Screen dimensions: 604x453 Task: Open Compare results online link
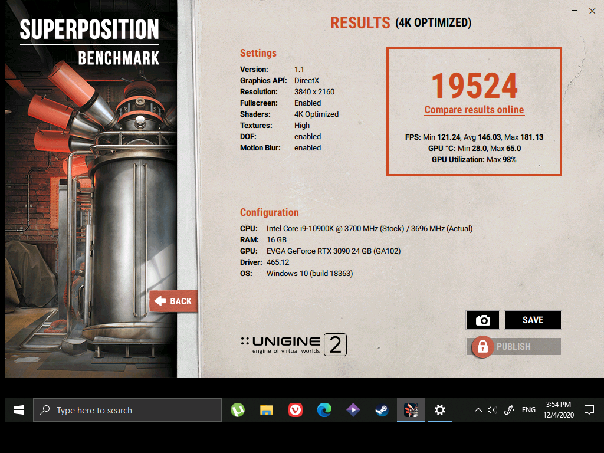tap(474, 110)
